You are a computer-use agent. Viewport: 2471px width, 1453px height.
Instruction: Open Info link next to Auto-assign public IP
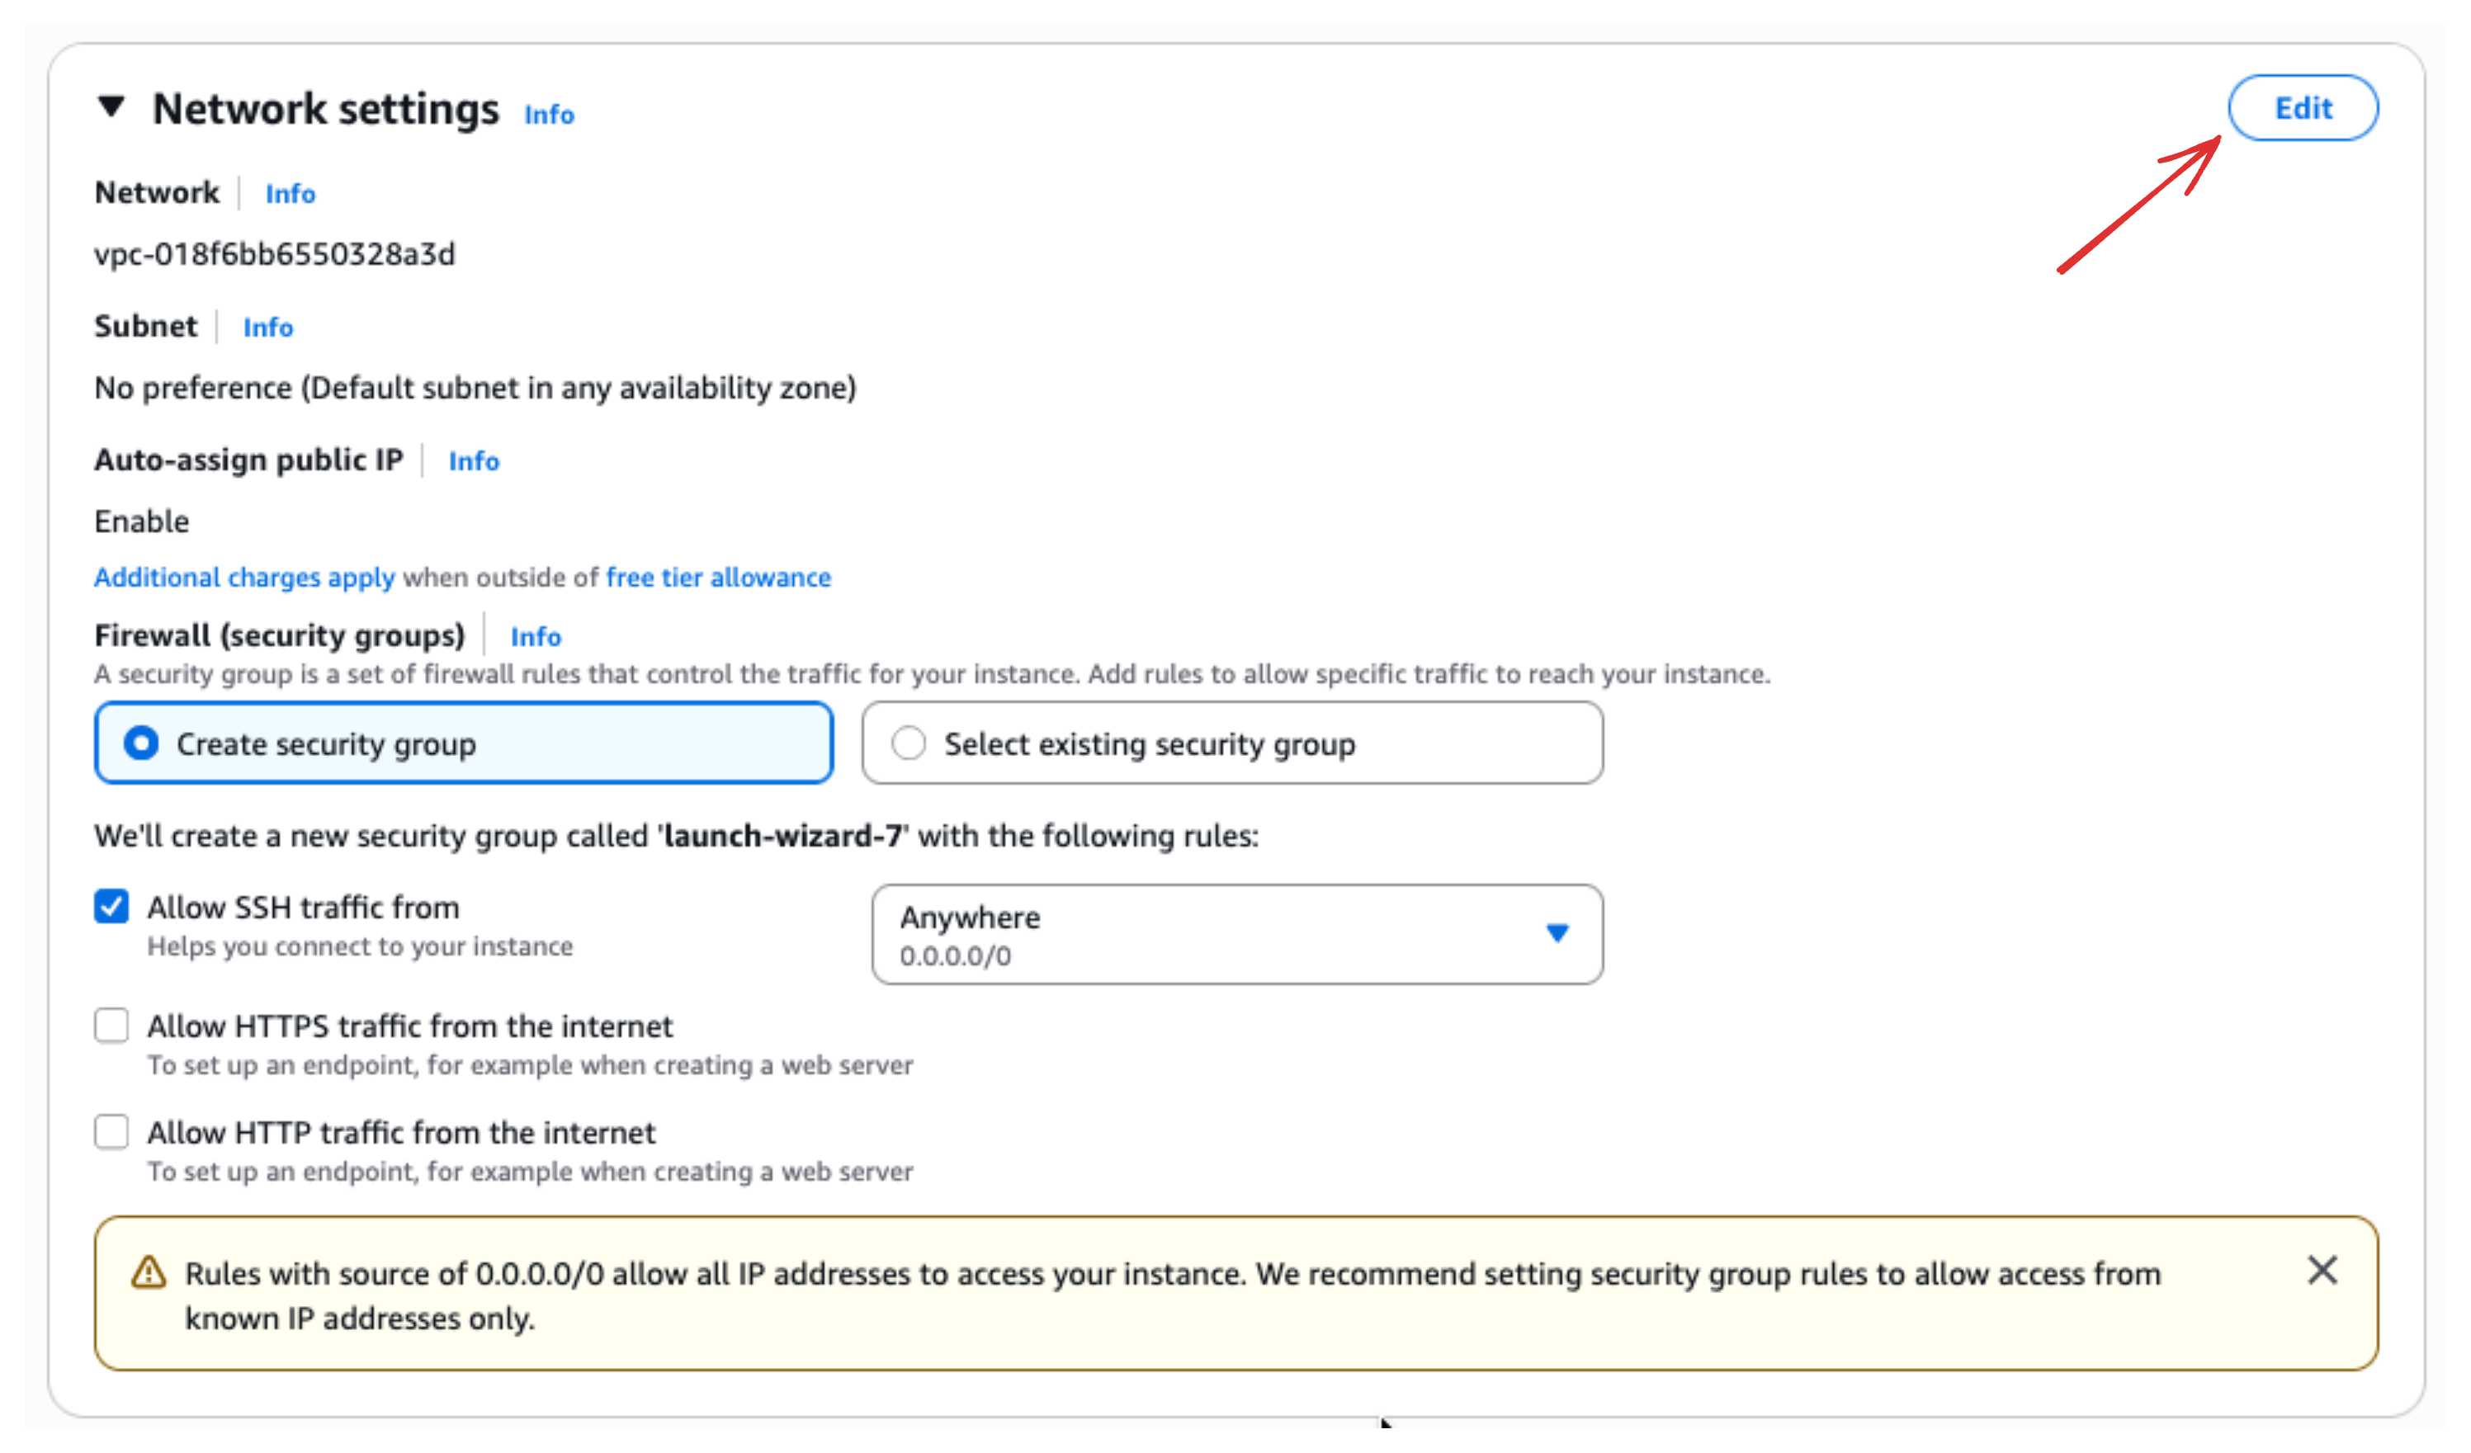coord(474,460)
